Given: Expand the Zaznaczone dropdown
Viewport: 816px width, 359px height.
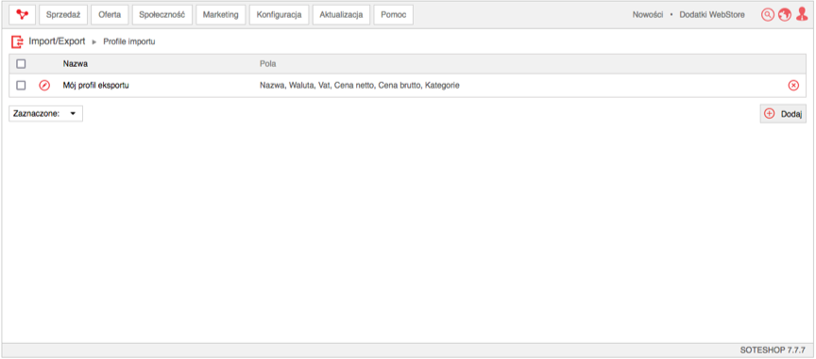Looking at the screenshot, I should [x=45, y=114].
